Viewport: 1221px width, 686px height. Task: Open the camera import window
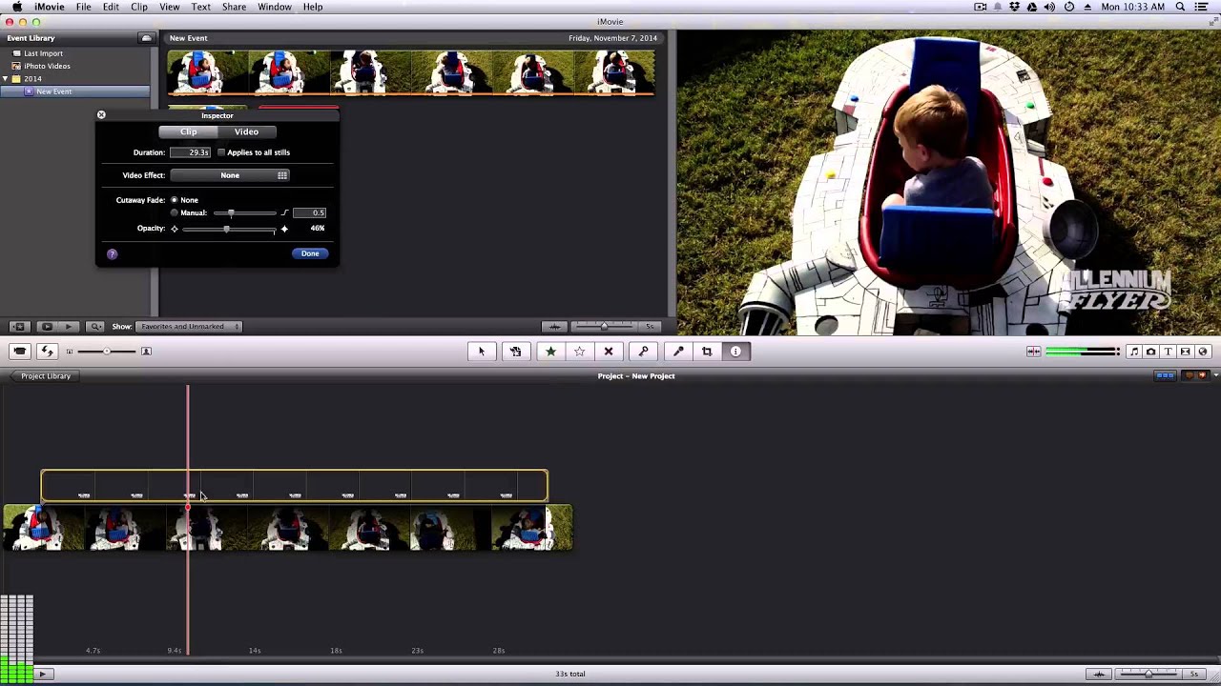click(20, 352)
